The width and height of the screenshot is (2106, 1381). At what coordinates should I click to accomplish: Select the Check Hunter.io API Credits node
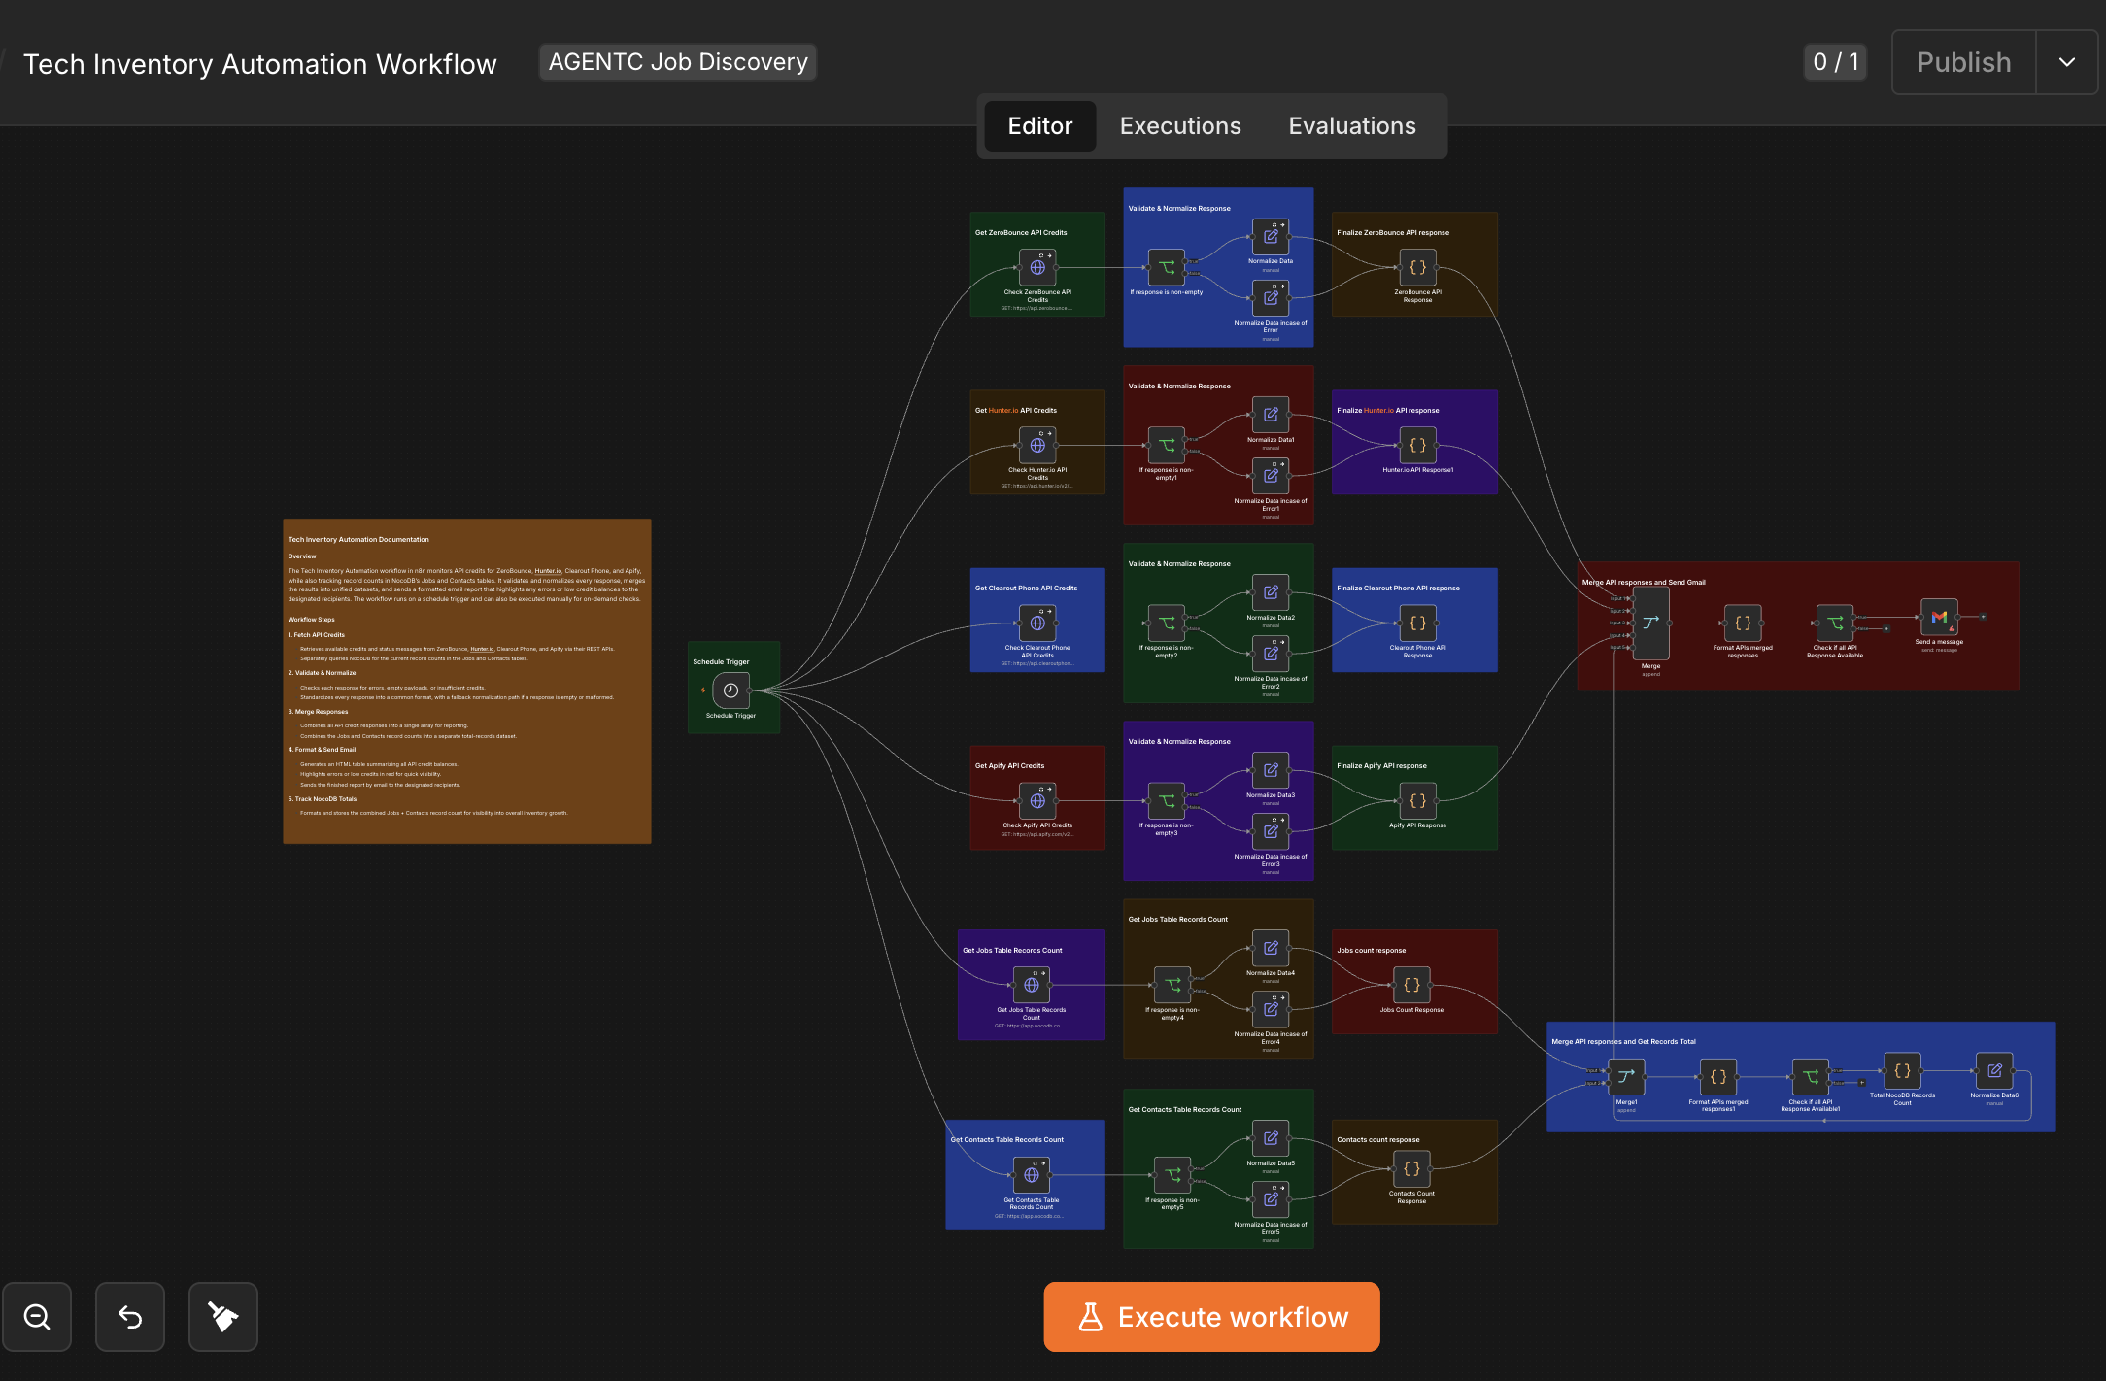pos(1037,445)
